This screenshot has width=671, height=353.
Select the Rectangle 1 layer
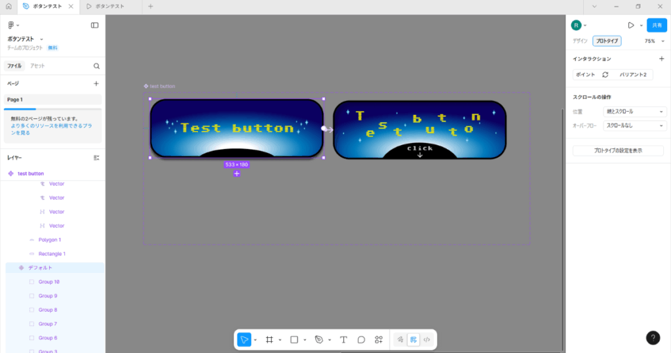click(x=52, y=253)
